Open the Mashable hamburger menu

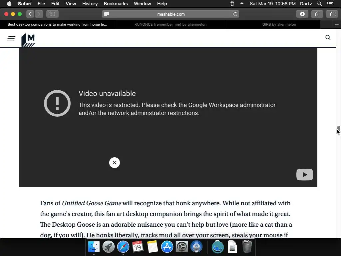(x=11, y=38)
